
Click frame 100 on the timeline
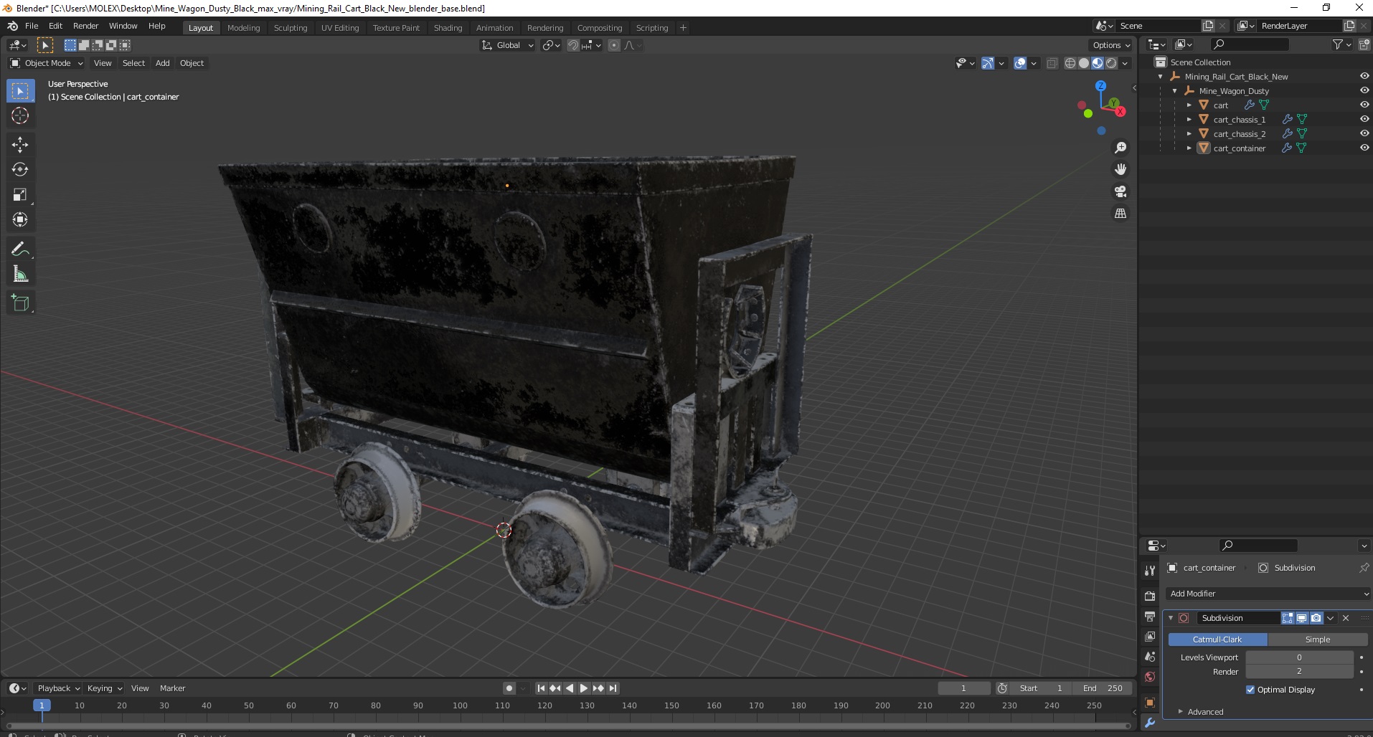[x=460, y=705]
